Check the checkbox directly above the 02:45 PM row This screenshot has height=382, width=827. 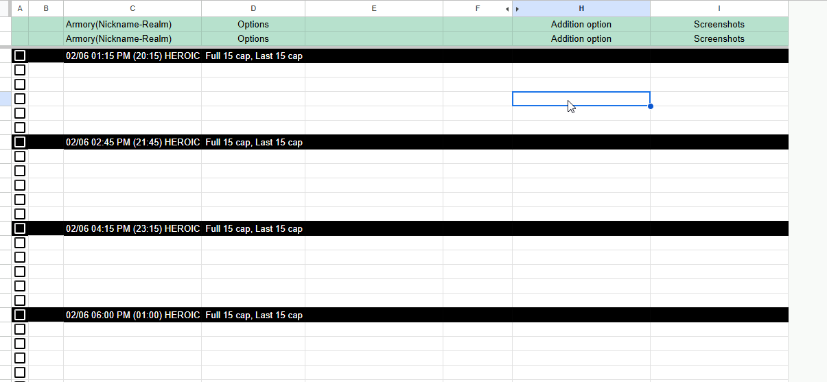click(x=20, y=128)
